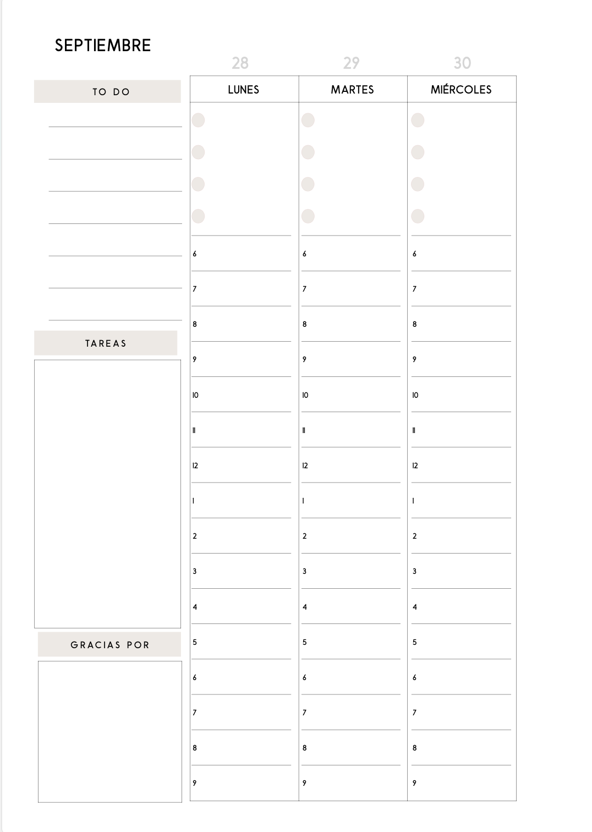
Task: Mark the bottom circle under Miércoles
Action: click(418, 216)
